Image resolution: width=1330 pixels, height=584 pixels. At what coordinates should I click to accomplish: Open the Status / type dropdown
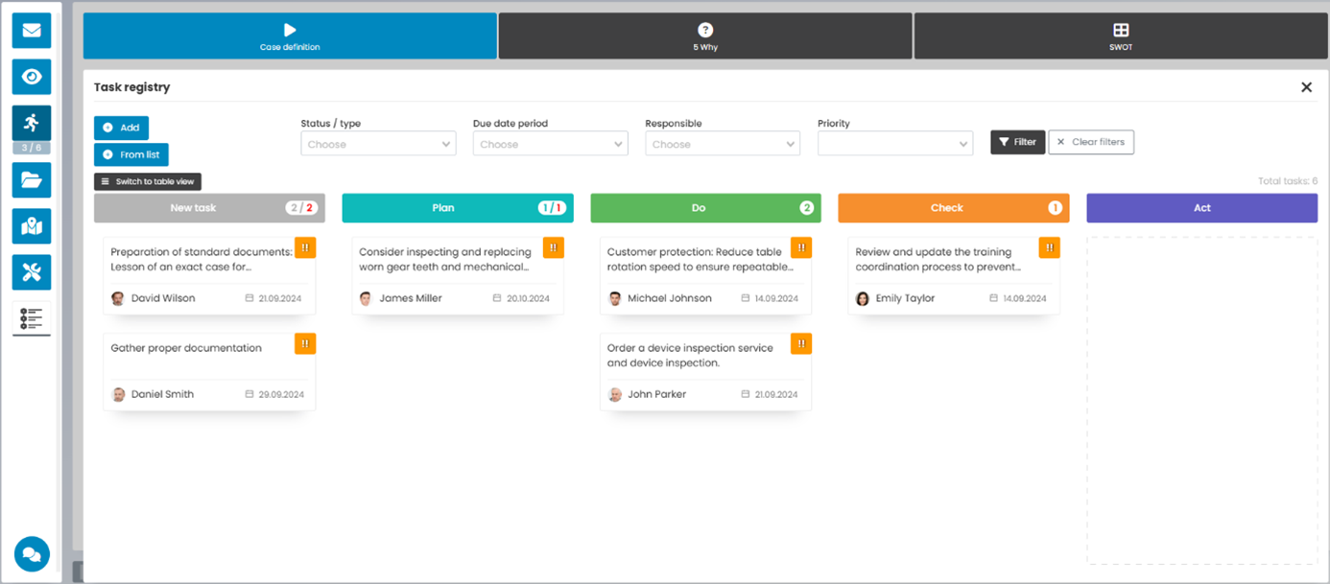[x=378, y=143]
